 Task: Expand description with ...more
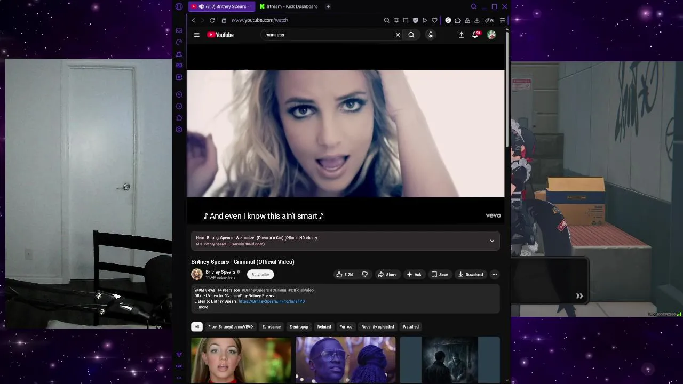coord(202,307)
